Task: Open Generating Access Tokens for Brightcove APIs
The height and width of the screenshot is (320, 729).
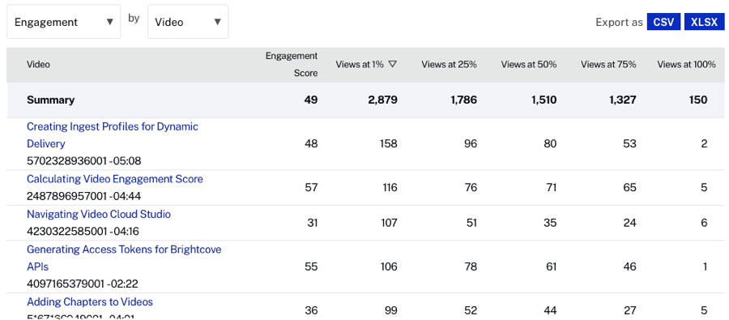Action: point(124,258)
